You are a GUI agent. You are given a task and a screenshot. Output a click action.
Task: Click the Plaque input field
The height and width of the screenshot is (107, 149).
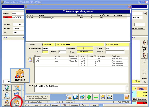coord(115,52)
